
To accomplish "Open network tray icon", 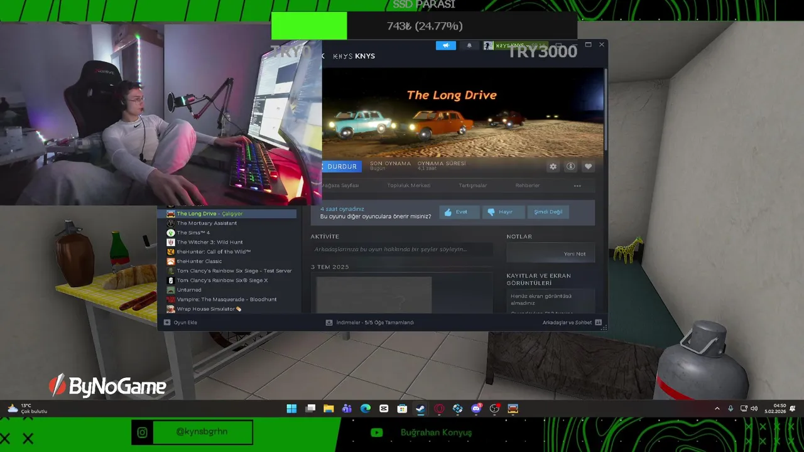I will tap(744, 409).
